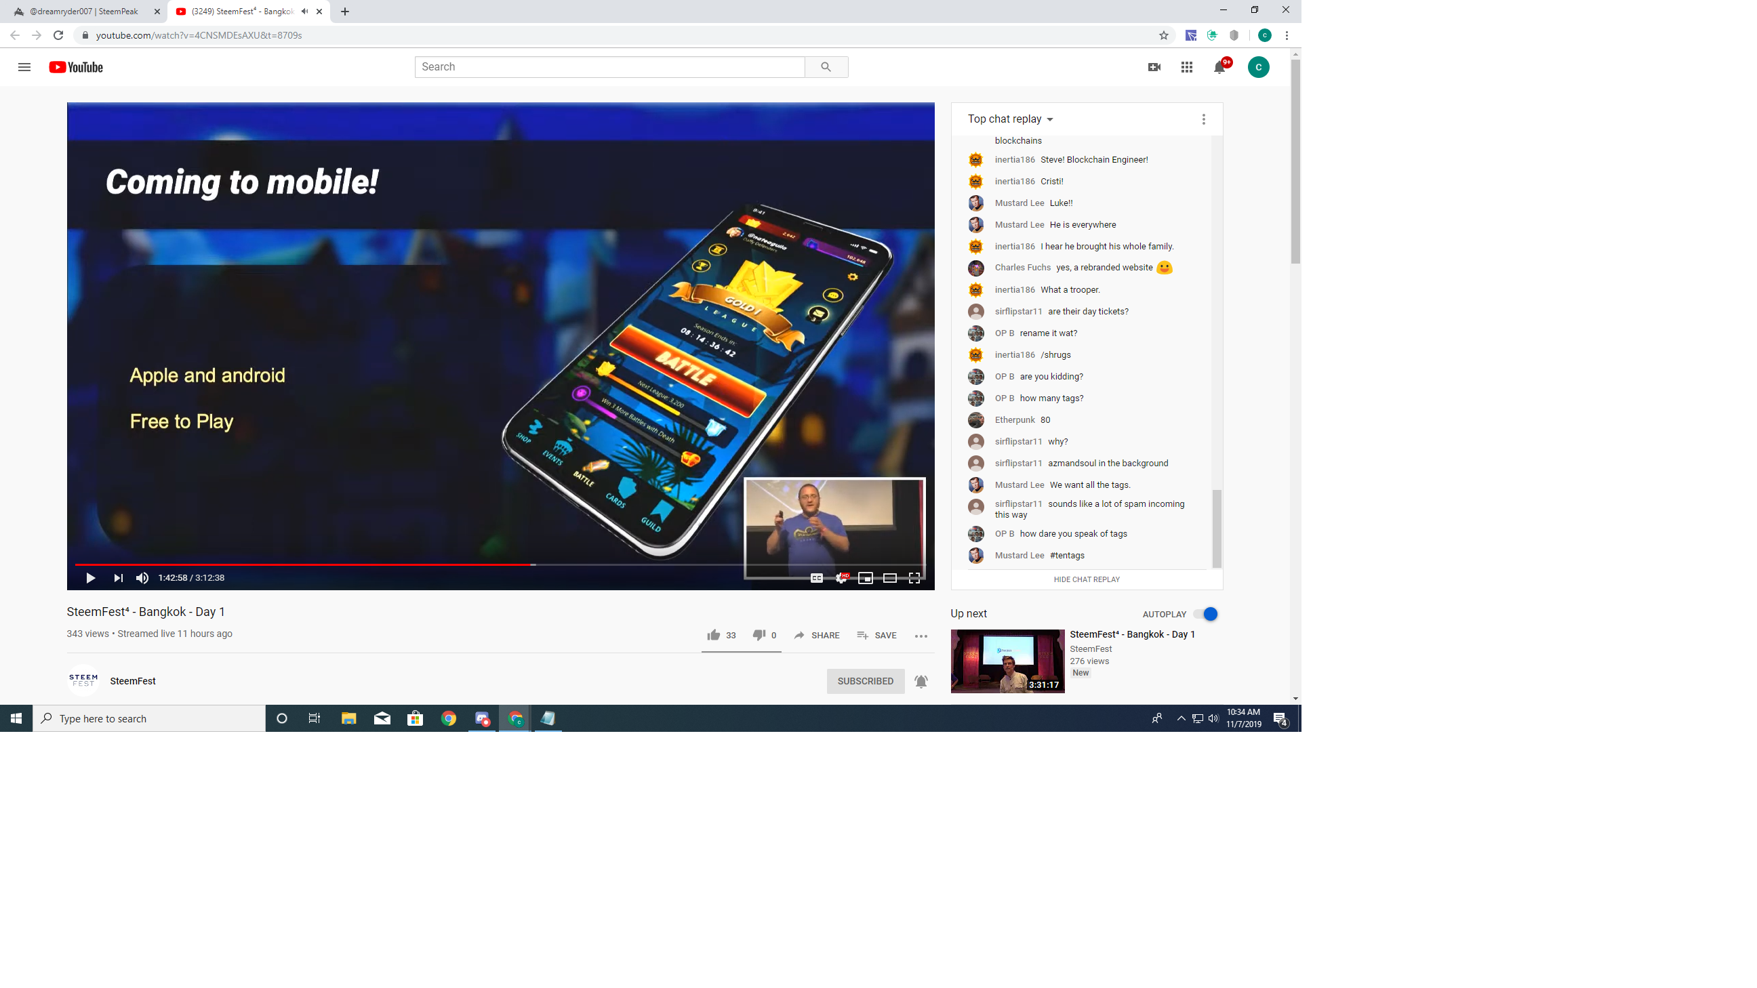Toggle channel notification bell next to Subscribed
This screenshot has height=988, width=1757.
pyautogui.click(x=921, y=680)
